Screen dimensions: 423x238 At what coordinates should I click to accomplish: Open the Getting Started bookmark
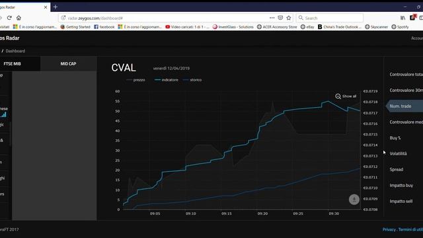pos(75,27)
